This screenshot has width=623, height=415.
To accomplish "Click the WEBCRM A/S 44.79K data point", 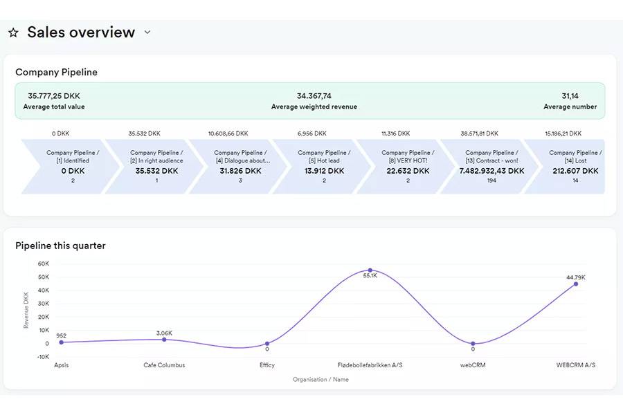I will click(576, 284).
